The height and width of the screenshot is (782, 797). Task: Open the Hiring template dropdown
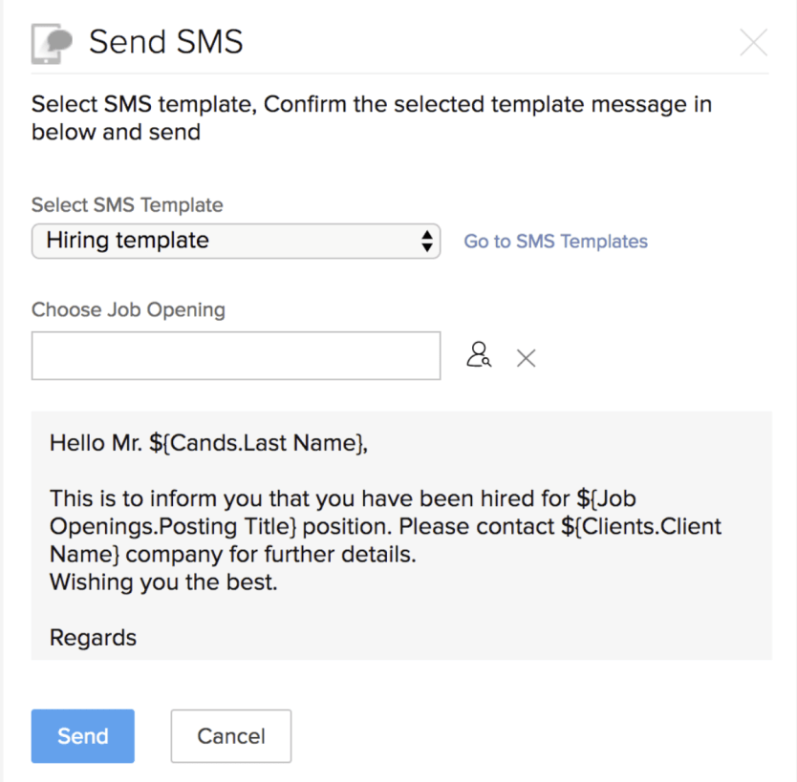pos(236,241)
